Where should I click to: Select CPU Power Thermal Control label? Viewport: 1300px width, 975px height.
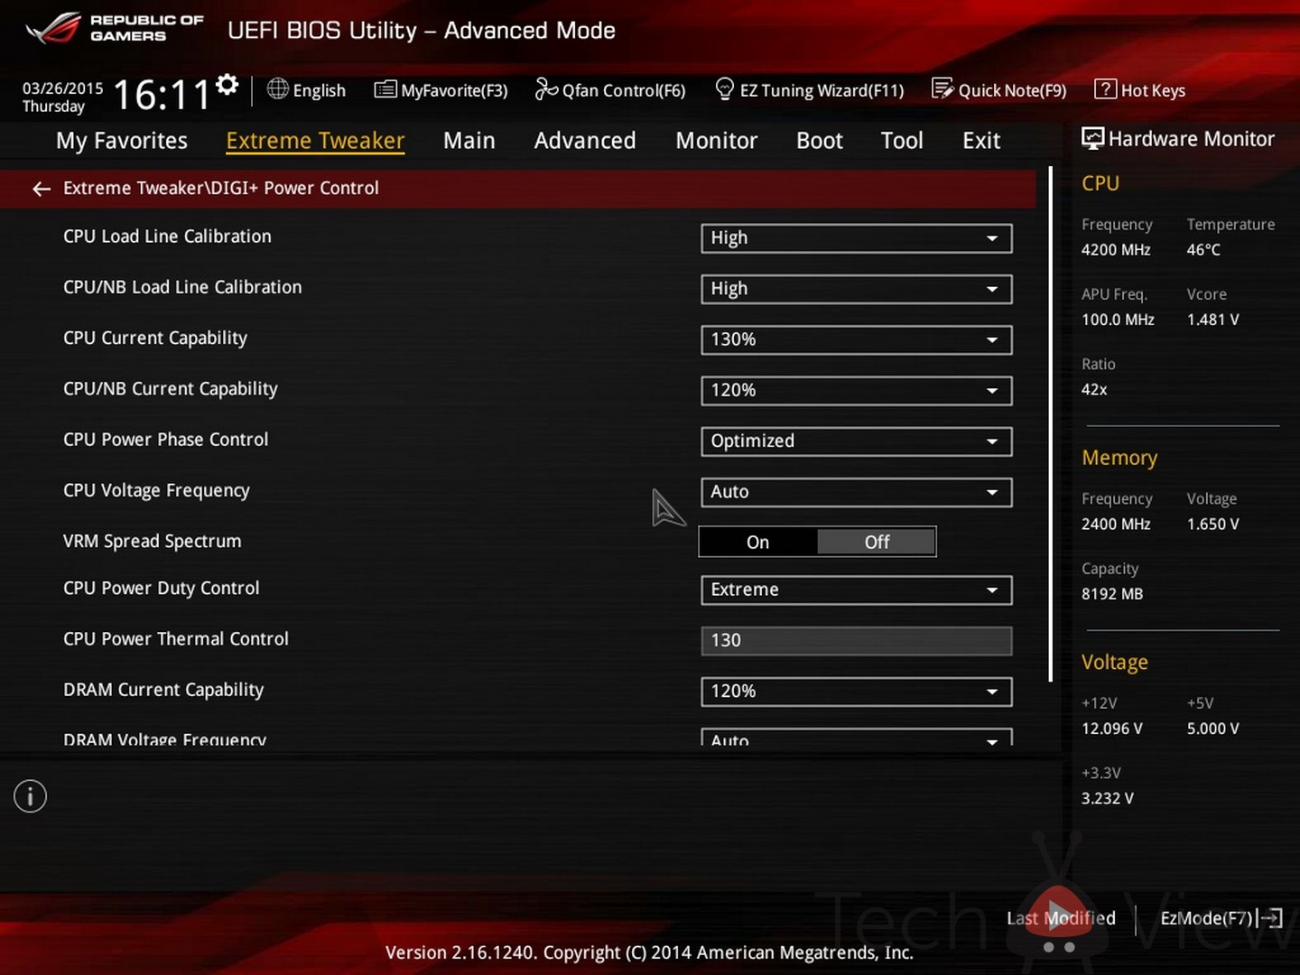(176, 639)
